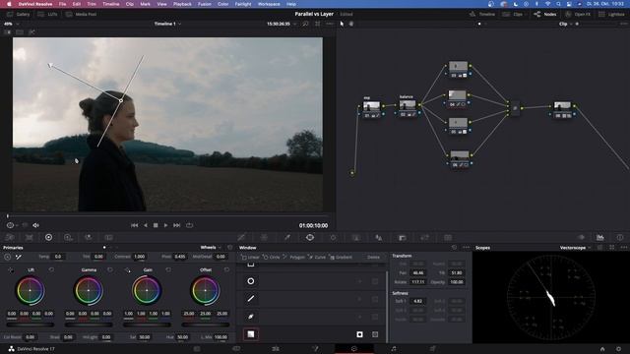Open the Timeline menu in menu bar
This screenshot has height=354, width=630.
click(x=111, y=4)
